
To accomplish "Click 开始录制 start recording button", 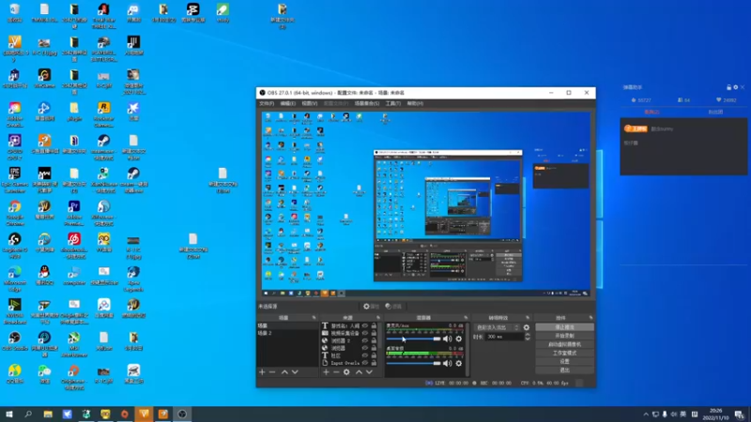I will [x=565, y=336].
